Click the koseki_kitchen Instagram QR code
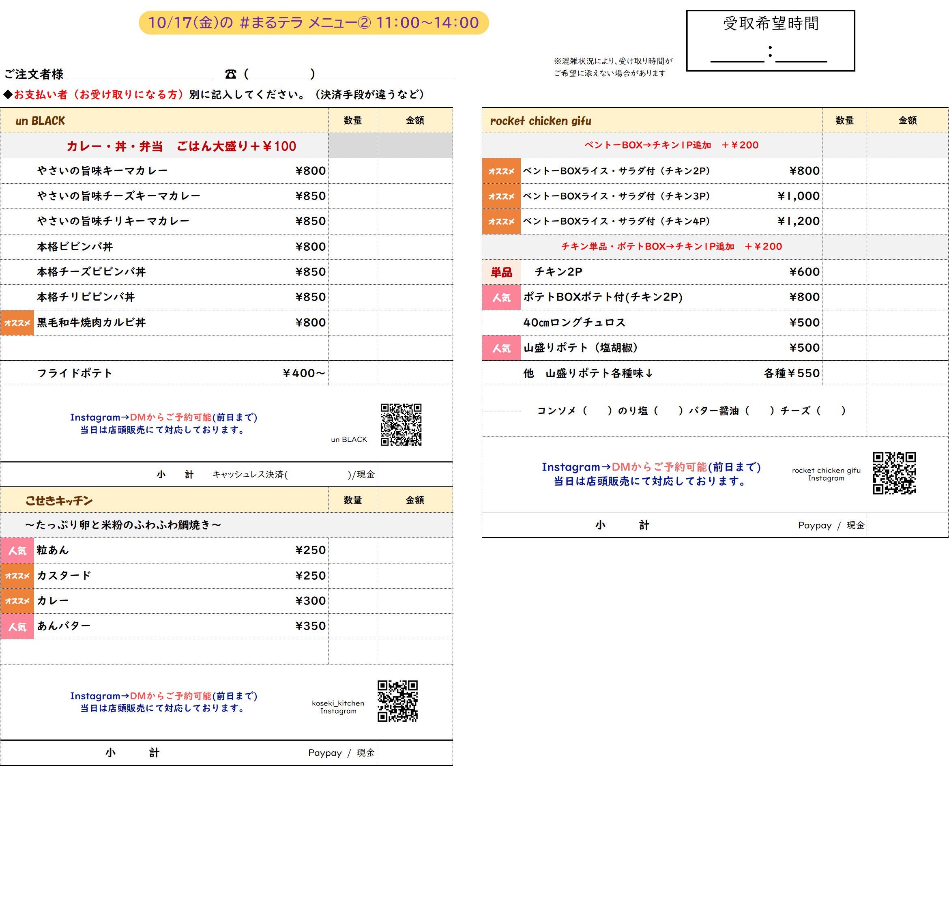The width and height of the screenshot is (949, 918). [397, 701]
